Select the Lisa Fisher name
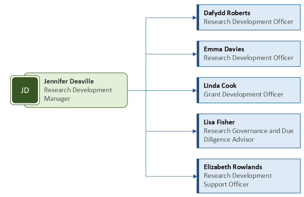This screenshot has width=304, height=197. tap(219, 122)
